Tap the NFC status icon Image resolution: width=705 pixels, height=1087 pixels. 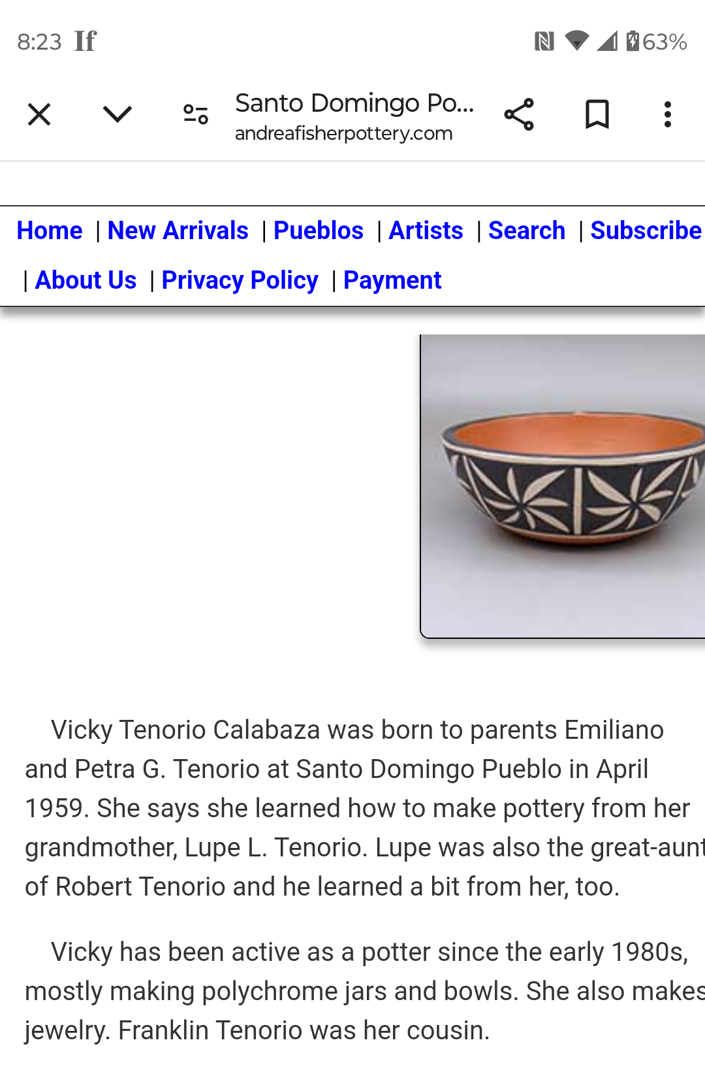[544, 42]
